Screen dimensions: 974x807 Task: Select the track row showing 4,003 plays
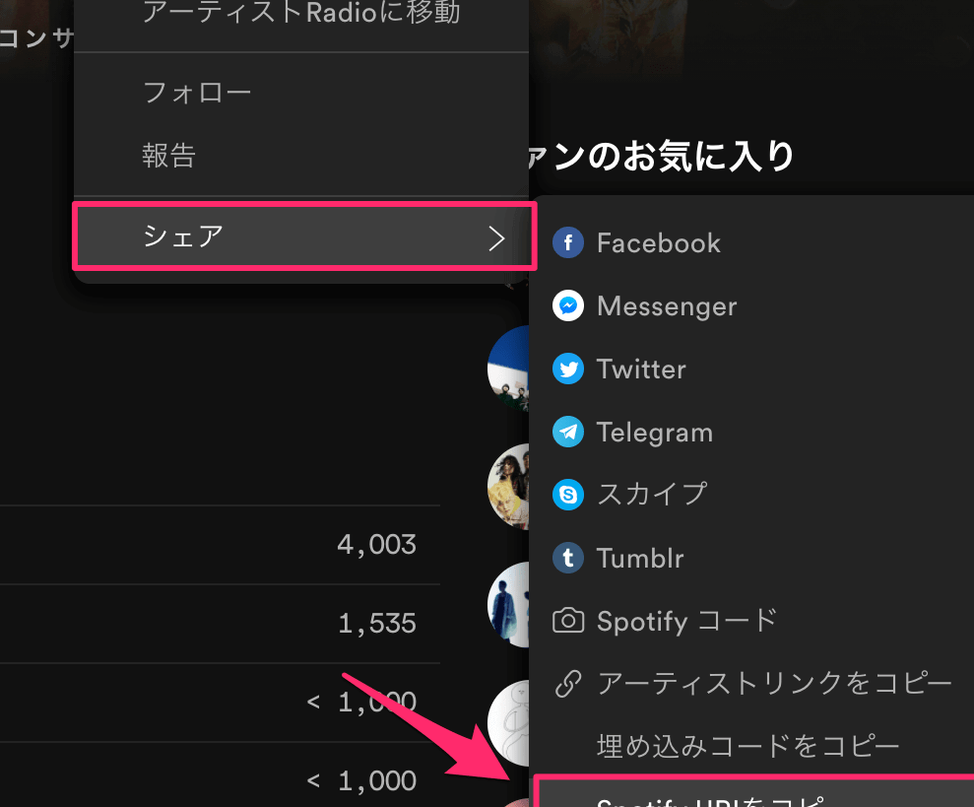point(219,545)
